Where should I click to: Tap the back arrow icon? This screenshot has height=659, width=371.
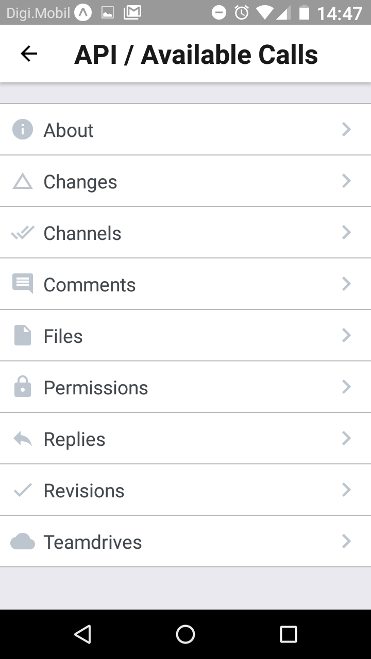pos(29,54)
